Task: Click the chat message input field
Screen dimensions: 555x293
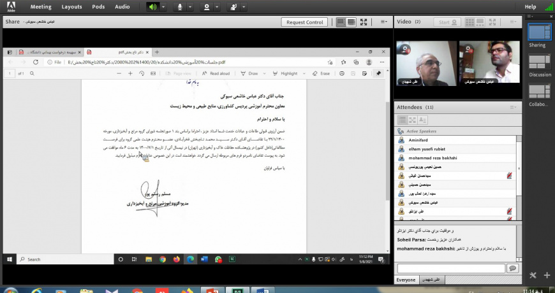Action: [451, 269]
